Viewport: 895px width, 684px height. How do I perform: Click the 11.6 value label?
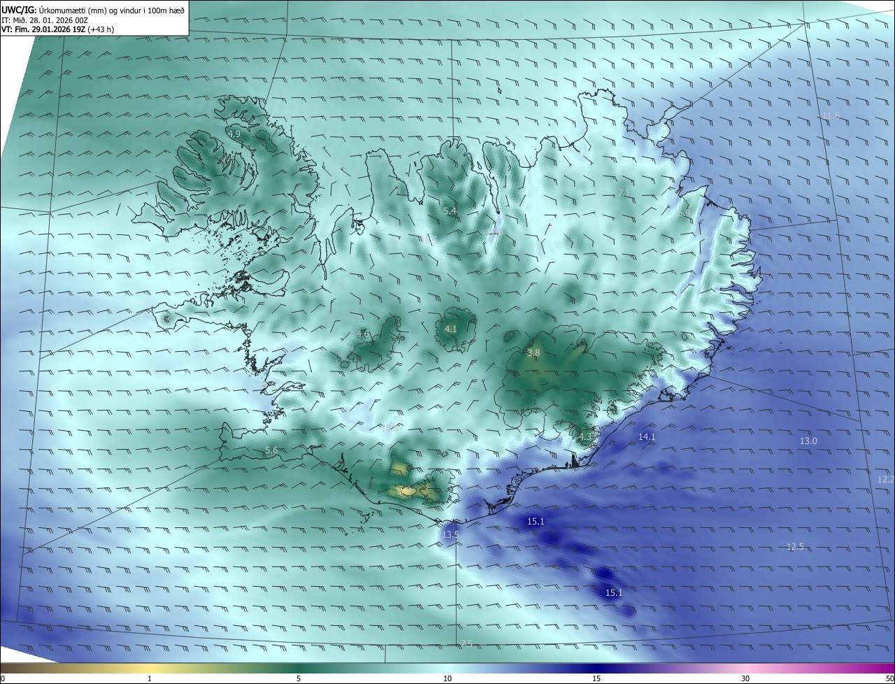[x=831, y=116]
